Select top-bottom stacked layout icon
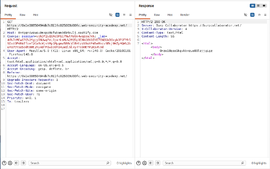The image size is (270, 169). coord(258,6)
